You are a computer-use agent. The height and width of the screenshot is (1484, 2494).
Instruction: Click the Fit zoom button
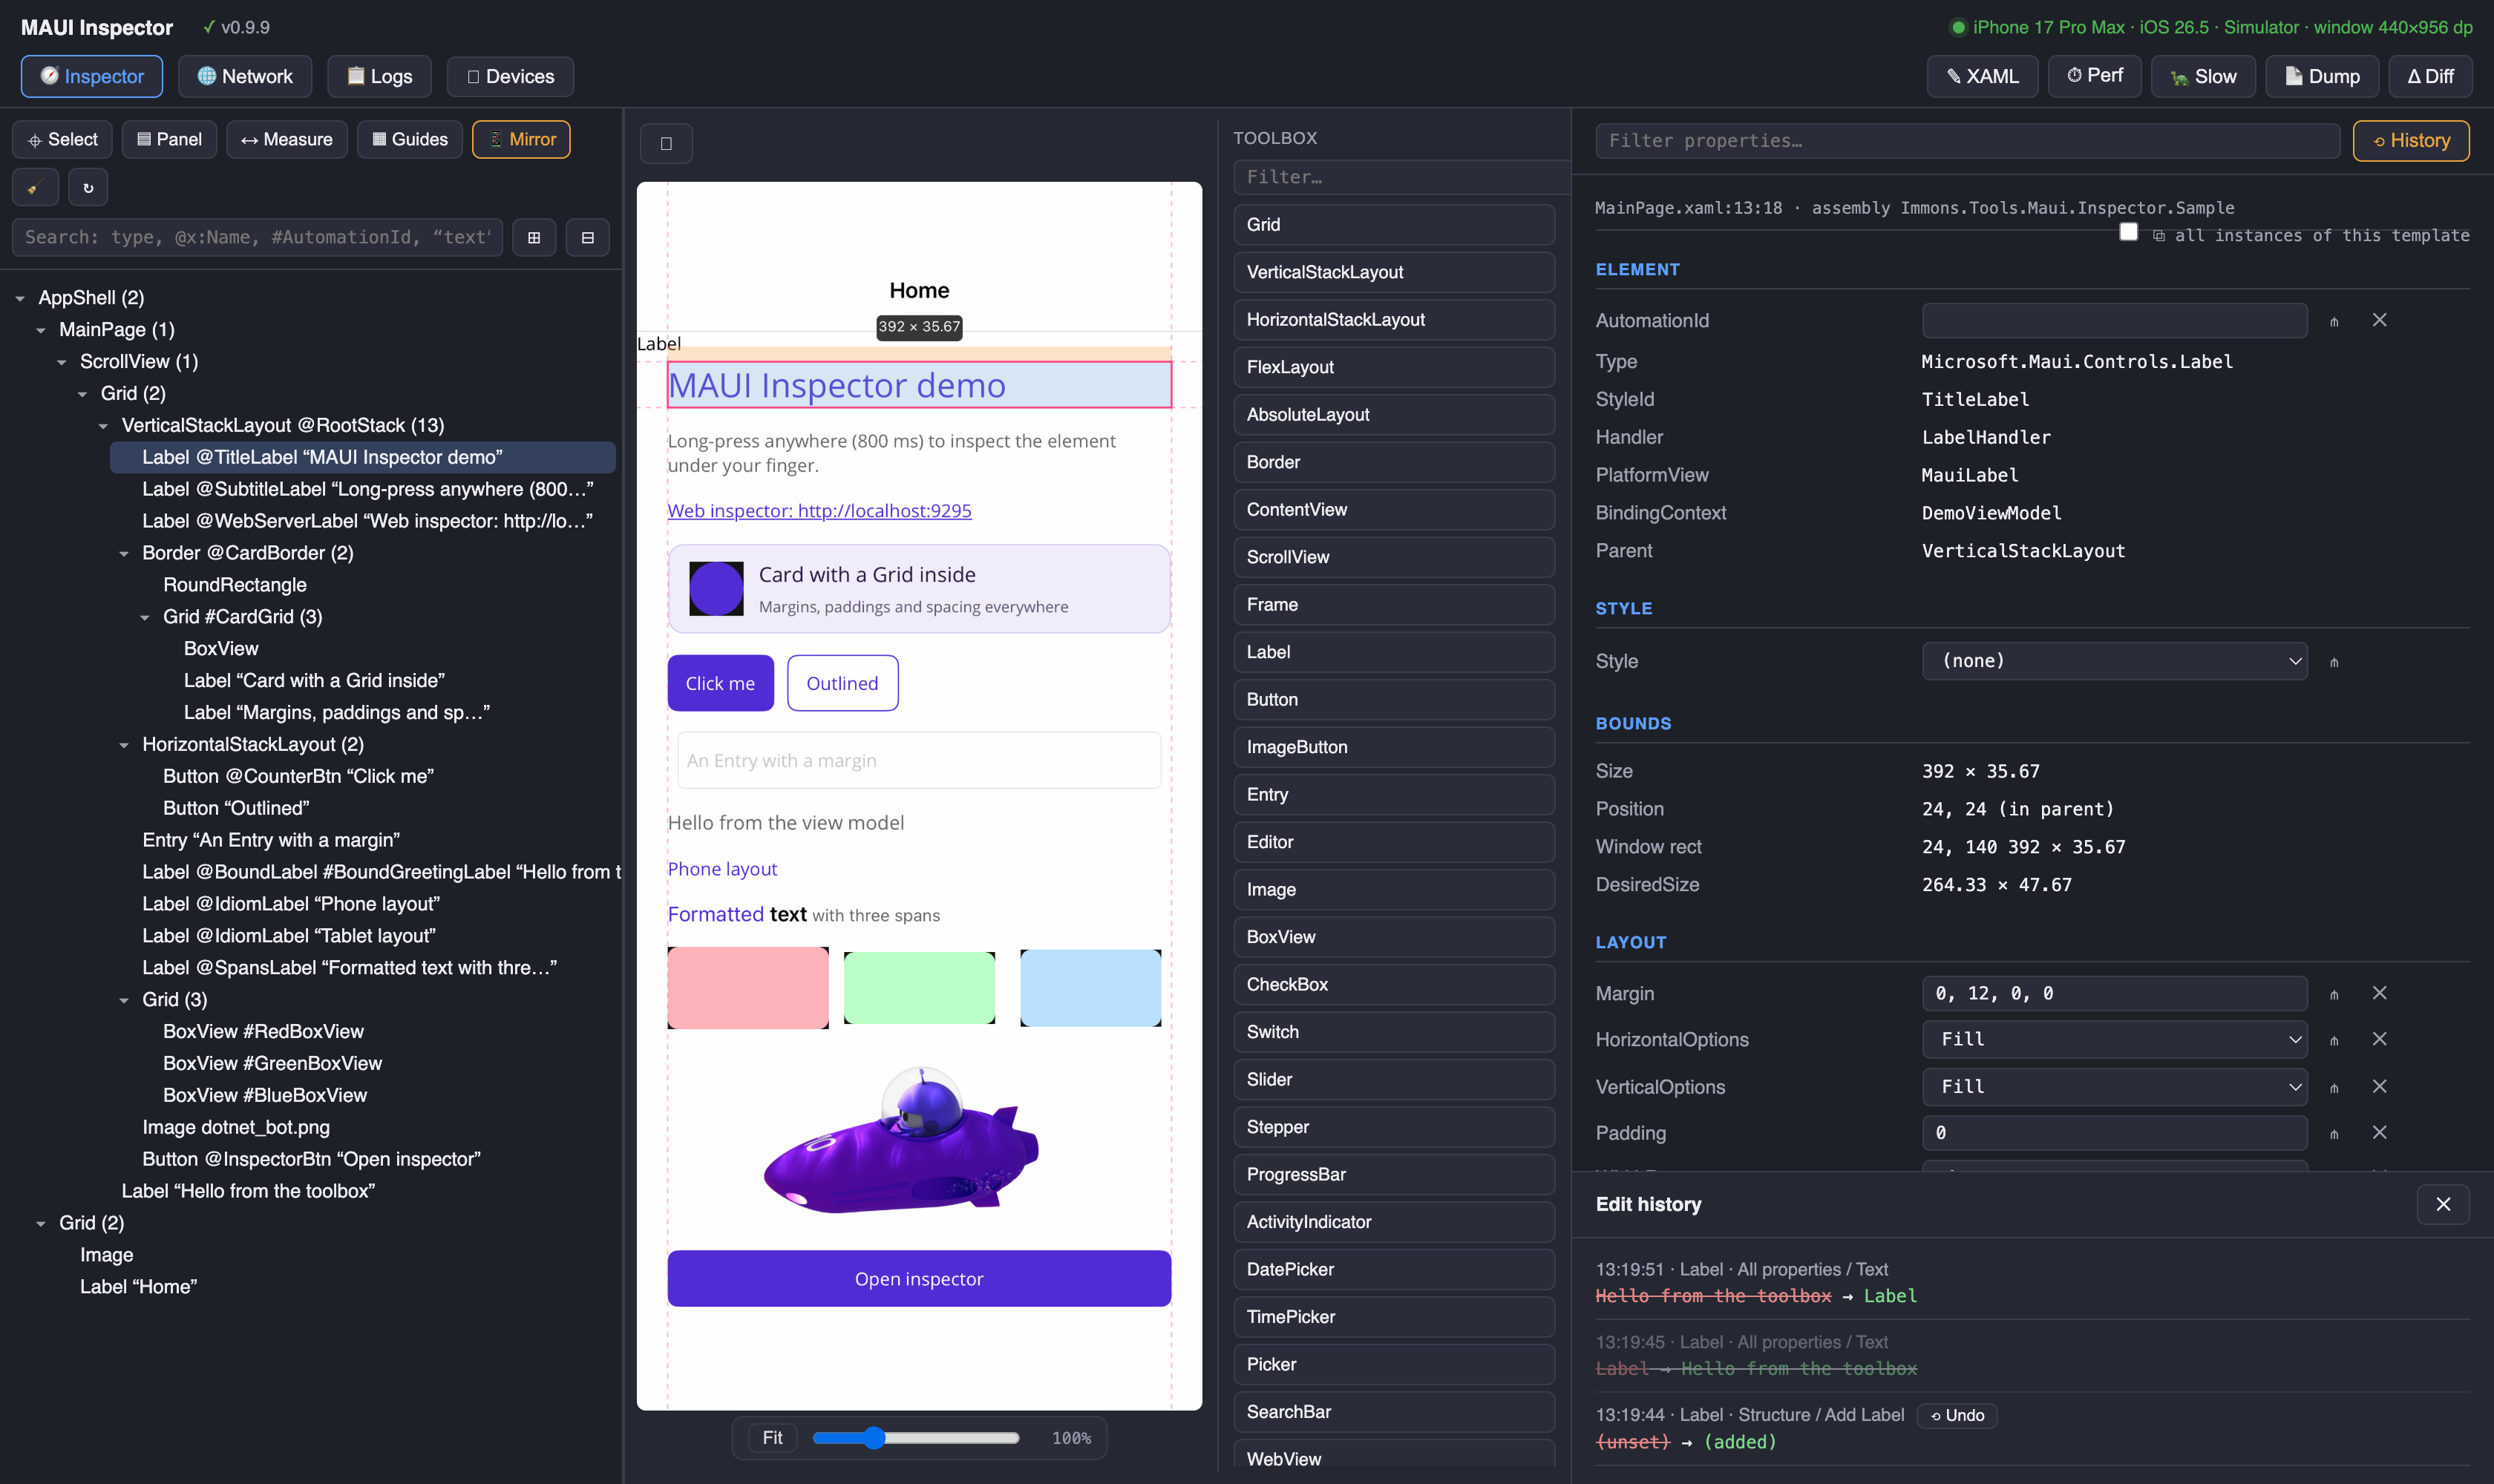point(772,1438)
